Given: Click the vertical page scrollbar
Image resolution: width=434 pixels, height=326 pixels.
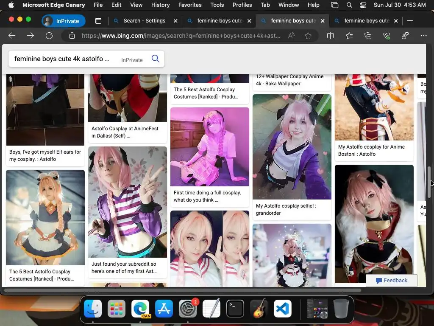Looking at the screenshot, I should point(429,182).
